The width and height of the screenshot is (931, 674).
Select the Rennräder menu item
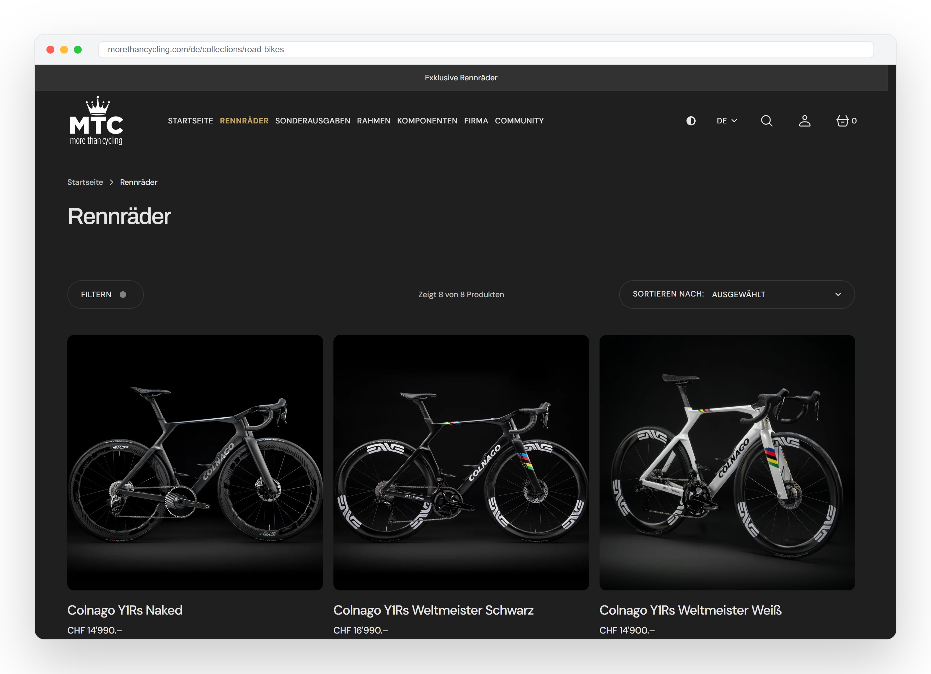pyautogui.click(x=244, y=121)
